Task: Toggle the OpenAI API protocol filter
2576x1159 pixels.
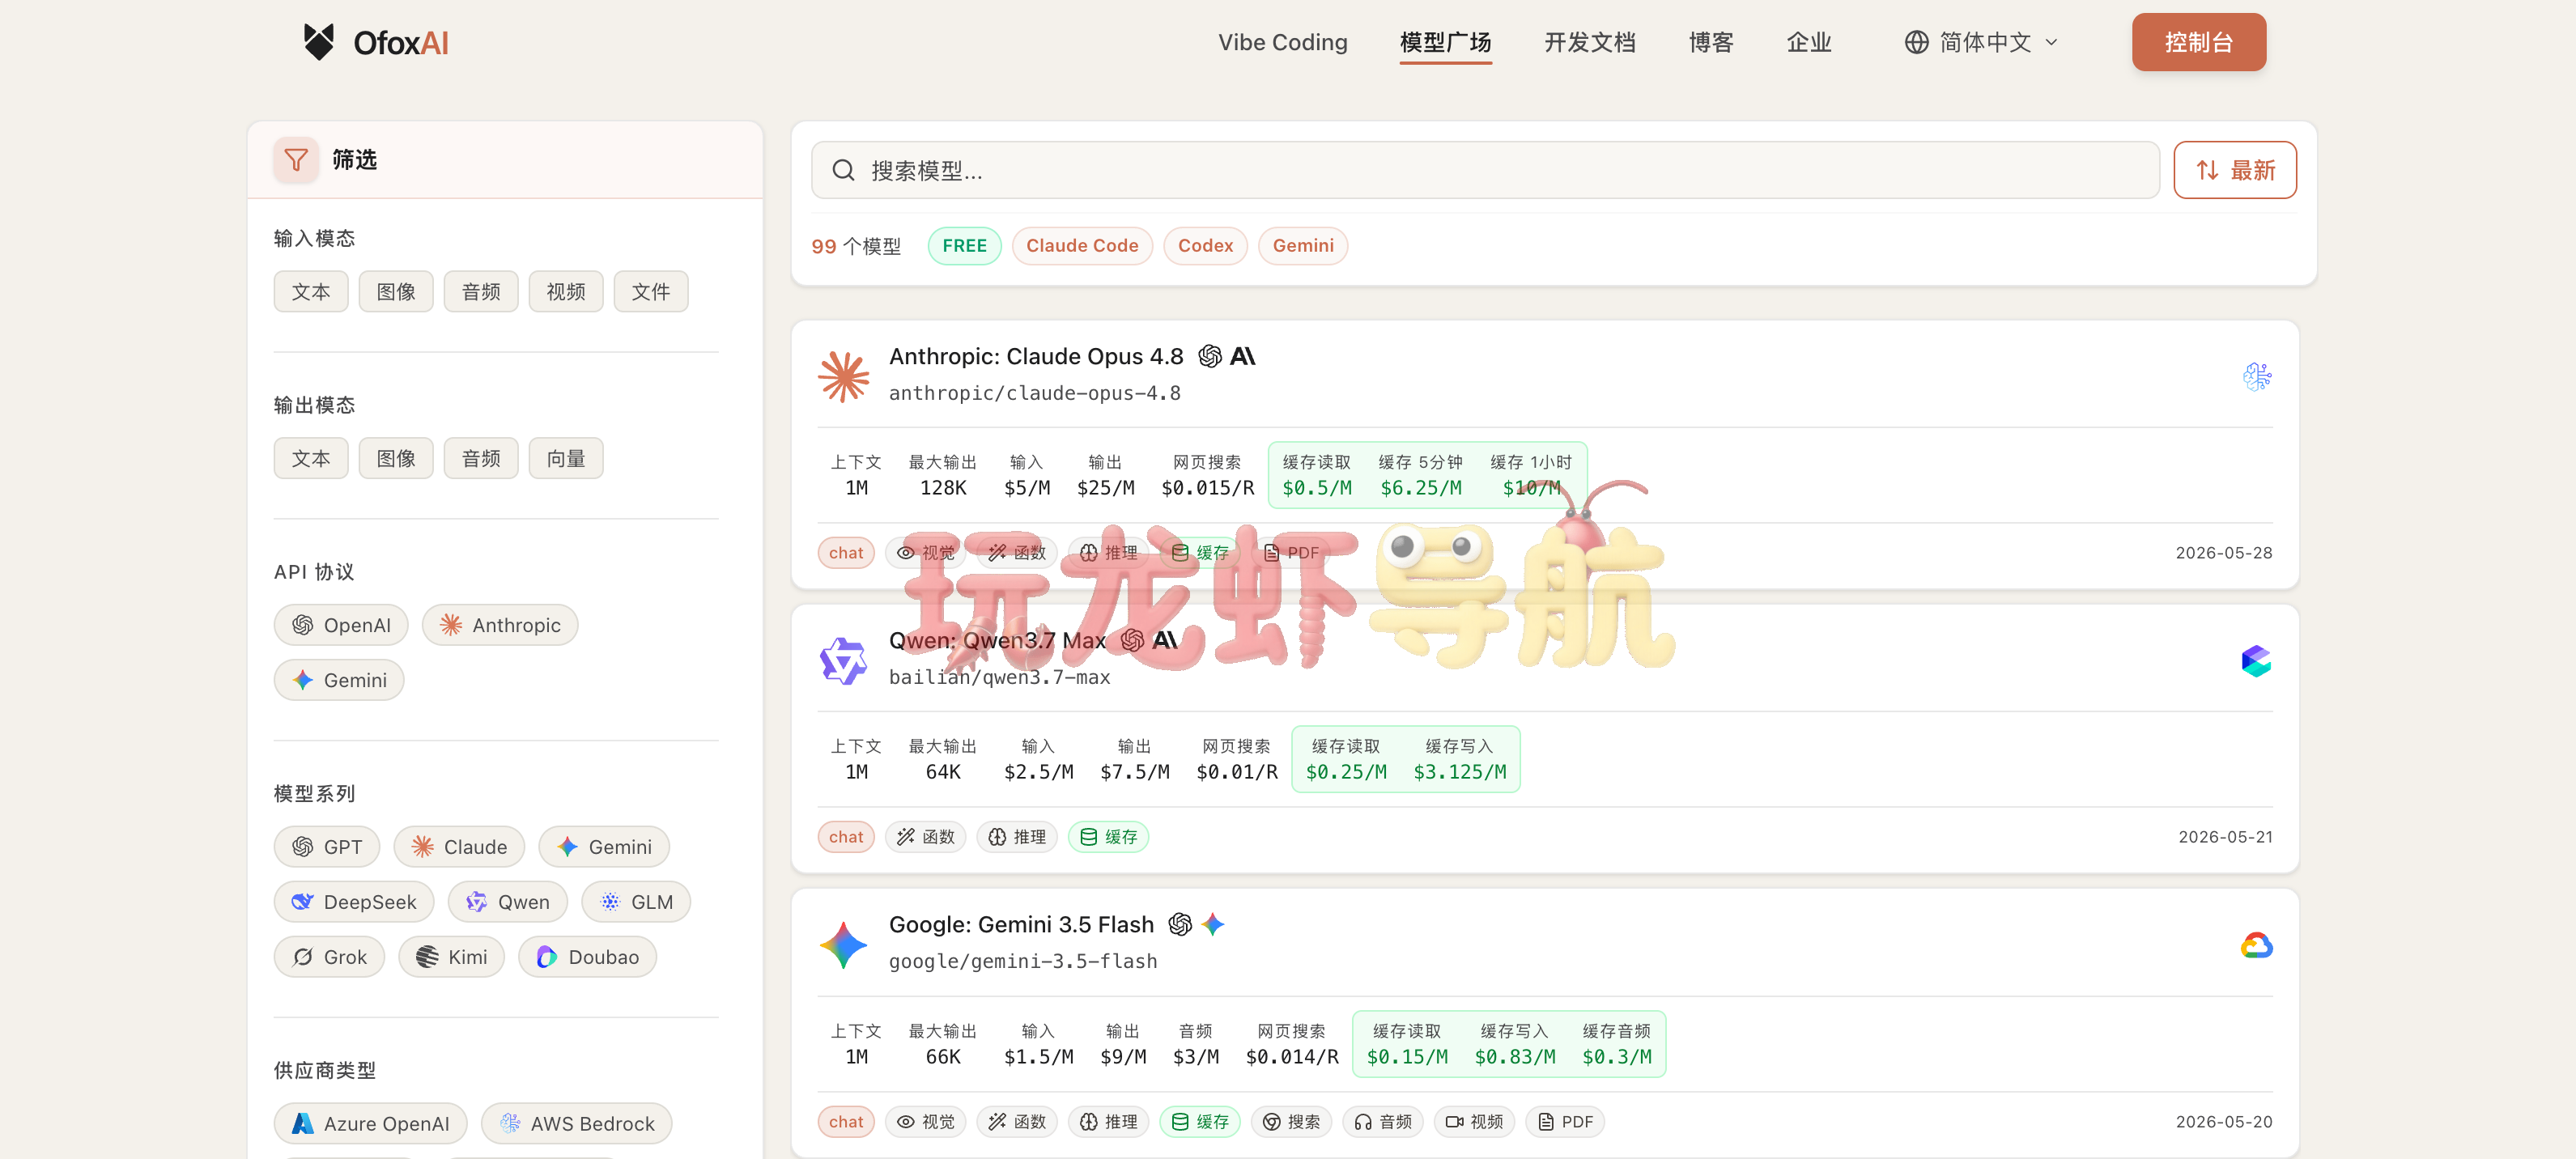Action: [341, 625]
